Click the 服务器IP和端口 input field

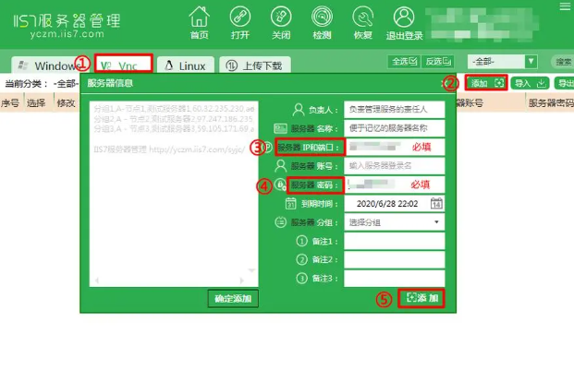click(395, 147)
